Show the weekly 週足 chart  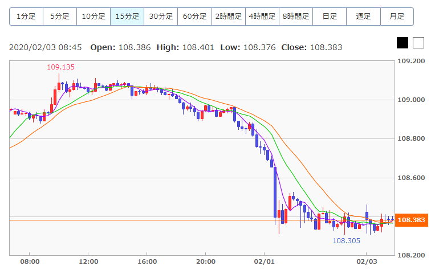363,17
